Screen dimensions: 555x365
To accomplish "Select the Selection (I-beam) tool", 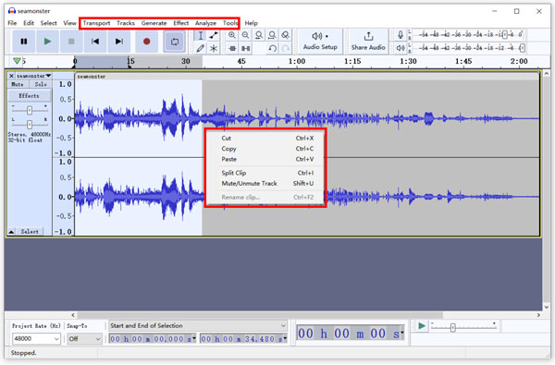I will coord(201,36).
